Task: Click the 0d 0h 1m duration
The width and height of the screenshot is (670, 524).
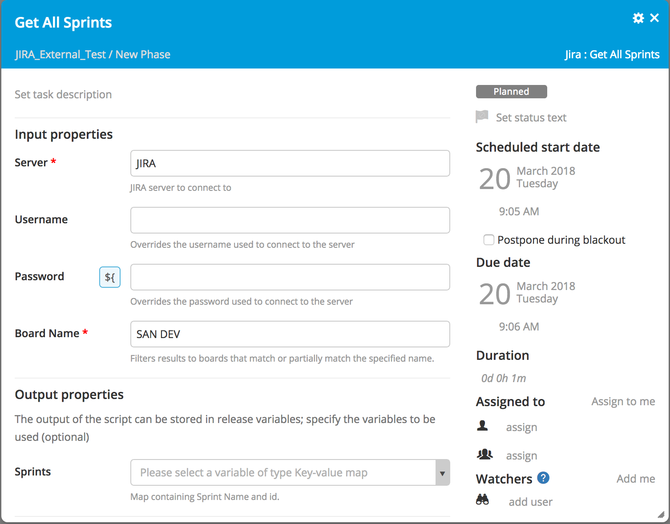Action: tap(504, 378)
